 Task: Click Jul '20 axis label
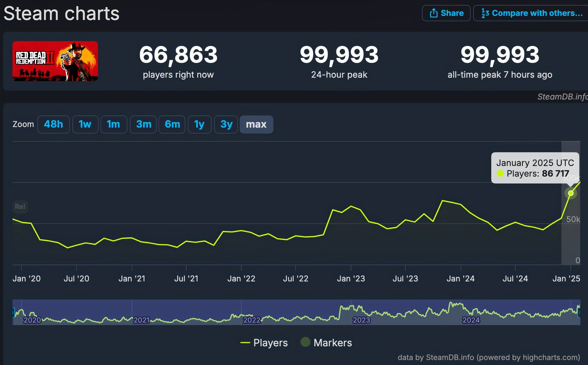pyautogui.click(x=76, y=279)
